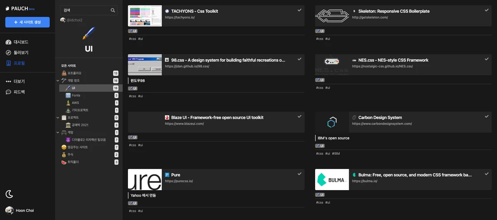
Task: Collapse the 개발 참조 folder
Action: (x=58, y=80)
